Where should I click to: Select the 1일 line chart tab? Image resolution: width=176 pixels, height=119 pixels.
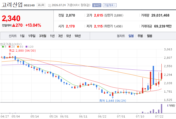pyautogui.click(x=22, y=36)
